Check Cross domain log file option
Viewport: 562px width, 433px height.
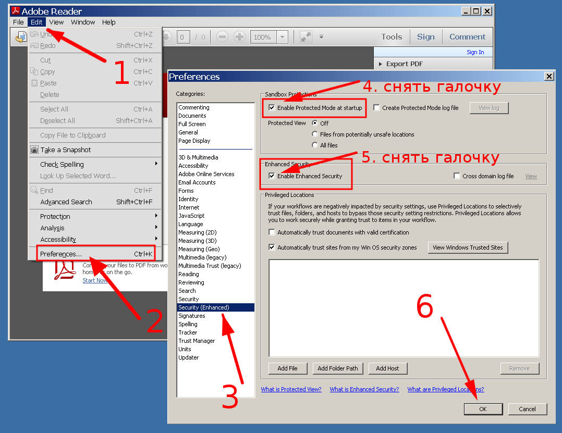point(457,176)
